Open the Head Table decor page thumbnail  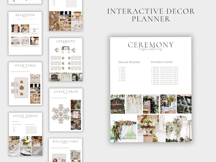[x=25, y=84]
